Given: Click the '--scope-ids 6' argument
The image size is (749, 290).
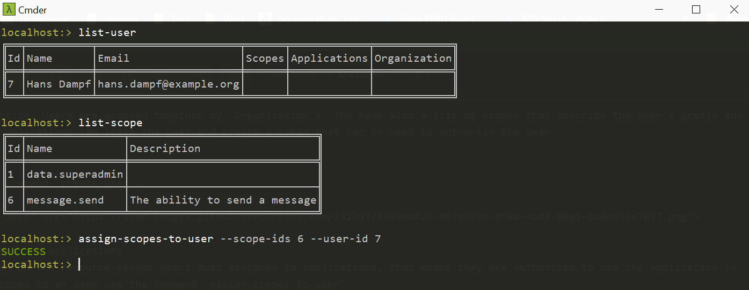Looking at the screenshot, I should click(261, 239).
